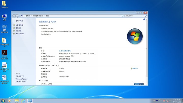This screenshot has width=183, height=103.
Task: Click the vertical scrollbar thumb
Action: tap(146, 49)
